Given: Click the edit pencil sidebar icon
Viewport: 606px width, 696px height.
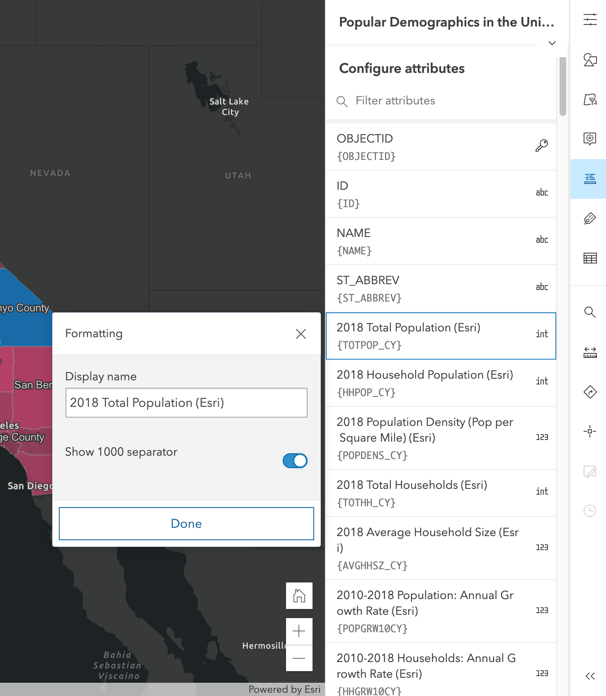Looking at the screenshot, I should (590, 471).
